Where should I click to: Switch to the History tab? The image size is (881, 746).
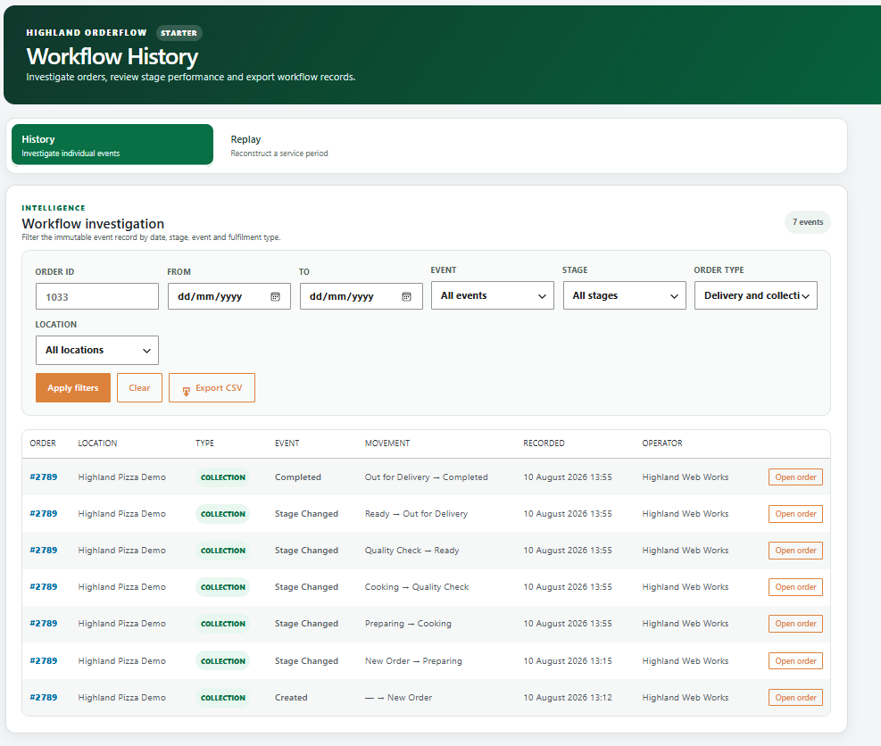112,145
